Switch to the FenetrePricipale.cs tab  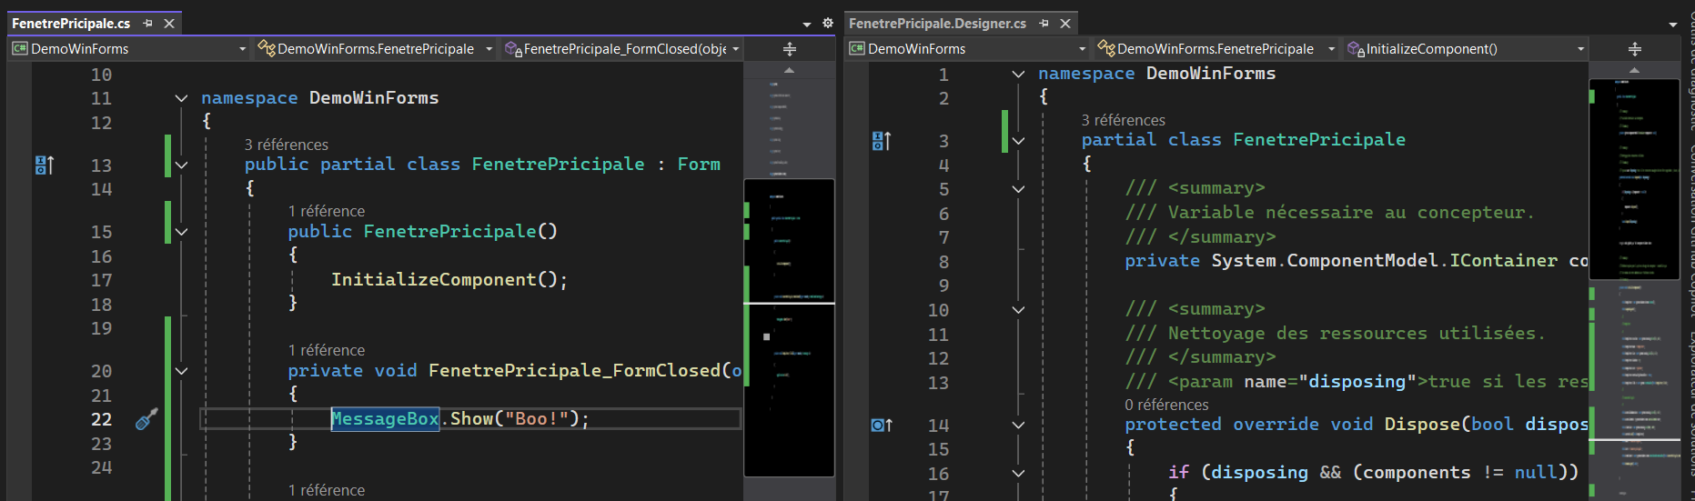coord(71,24)
